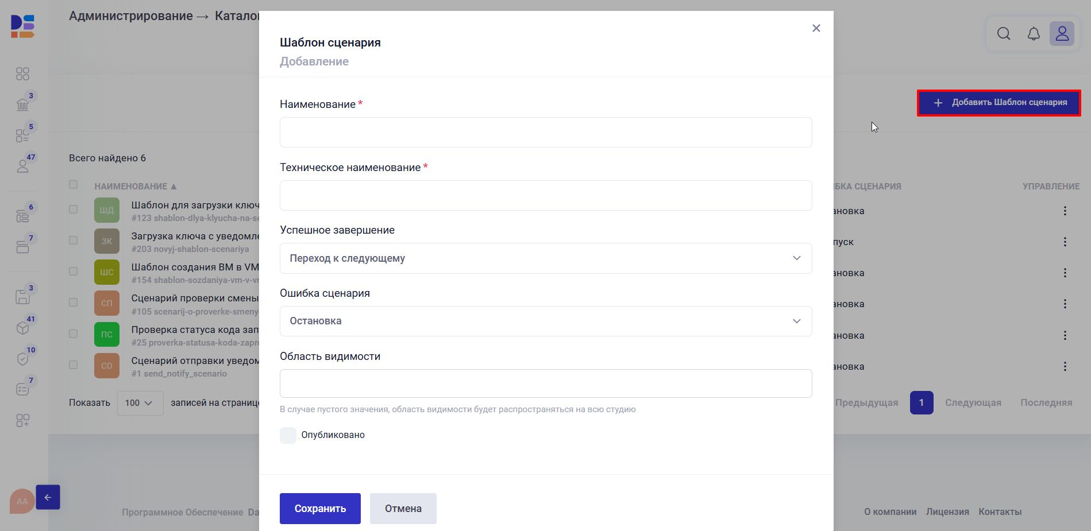The width and height of the screenshot is (1091, 531).
Task: Open the sidebar dashboard grid icon
Action: click(22, 74)
